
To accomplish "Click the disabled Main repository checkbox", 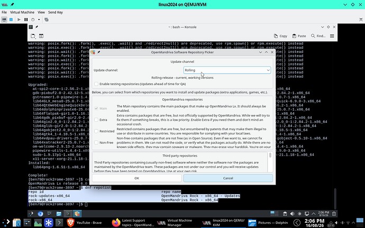I will click(96, 108).
